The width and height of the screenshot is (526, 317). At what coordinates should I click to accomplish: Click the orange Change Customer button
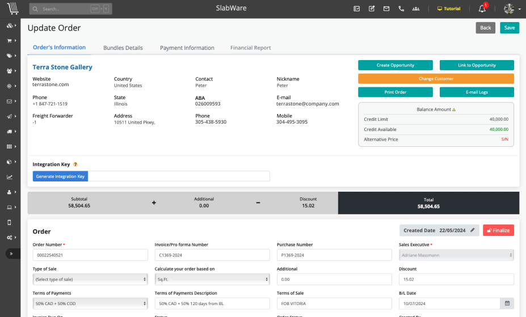[436, 79]
